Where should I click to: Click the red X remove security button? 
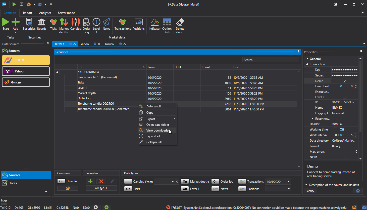(x=101, y=181)
